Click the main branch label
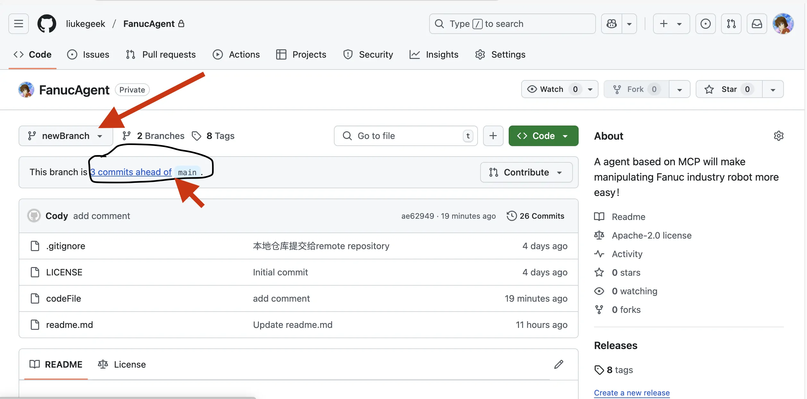This screenshot has height=399, width=807. [187, 172]
